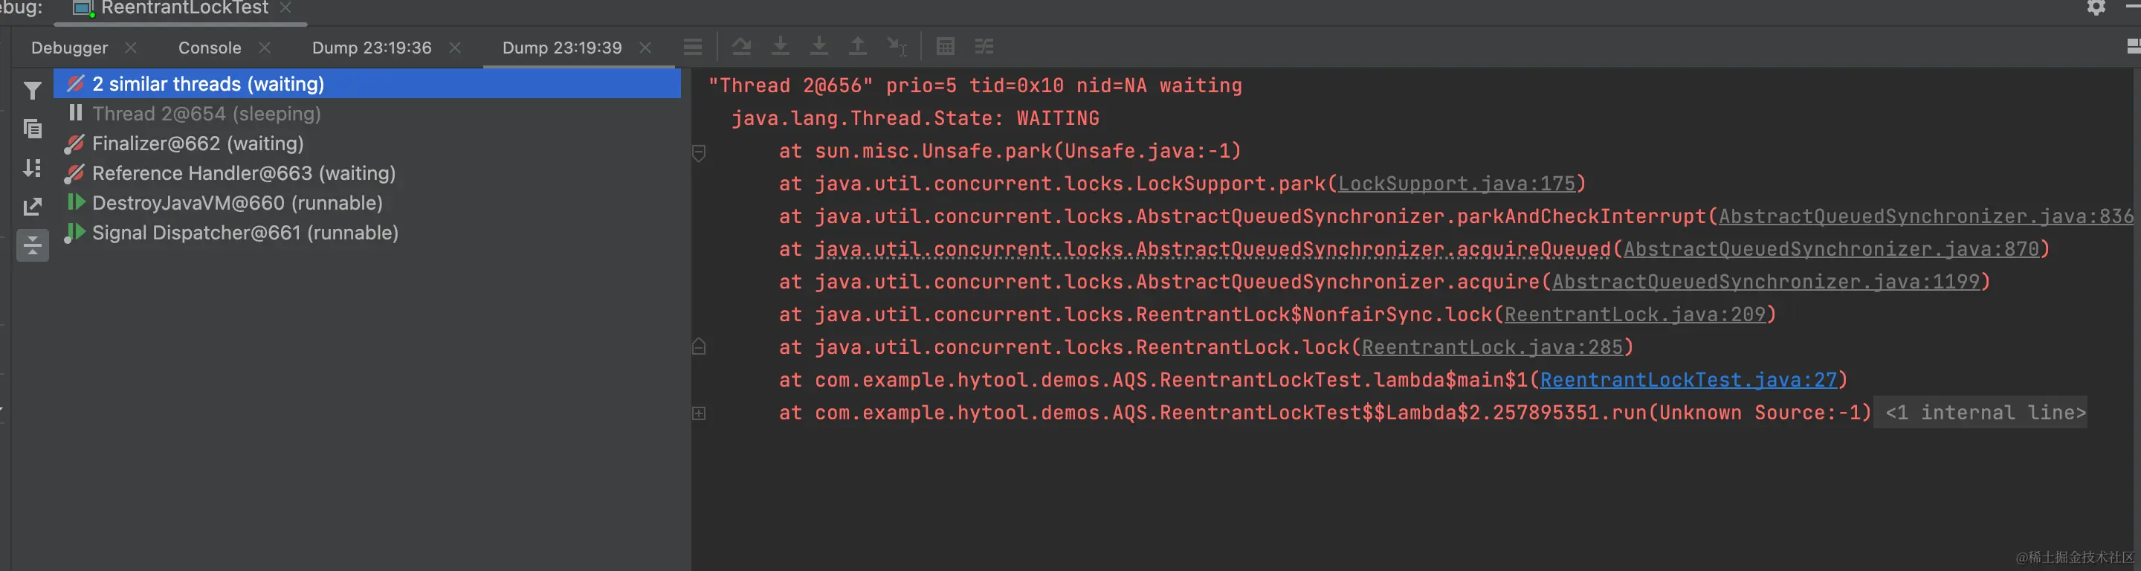This screenshot has height=571, width=2141.
Task: Click the Force Step Into icon
Action: (x=818, y=47)
